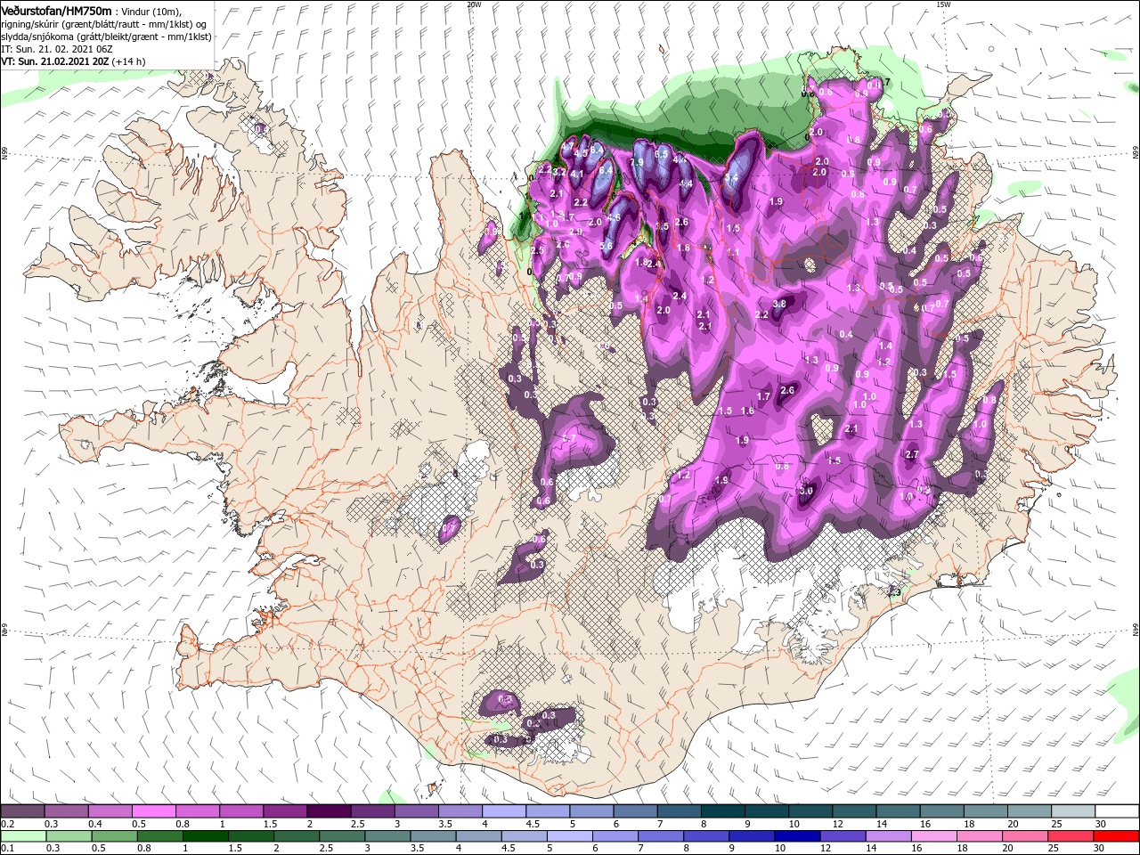The image size is (1140, 855).
Task: Click the Veðurstofan/HM750m map title
Action: 57,10
